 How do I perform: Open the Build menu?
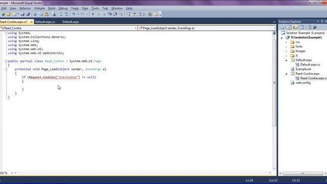(x=52, y=8)
